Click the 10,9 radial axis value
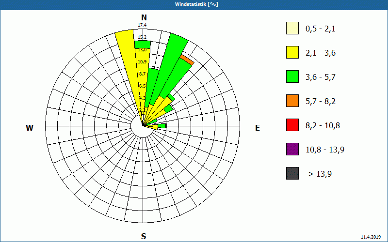 coord(142,62)
